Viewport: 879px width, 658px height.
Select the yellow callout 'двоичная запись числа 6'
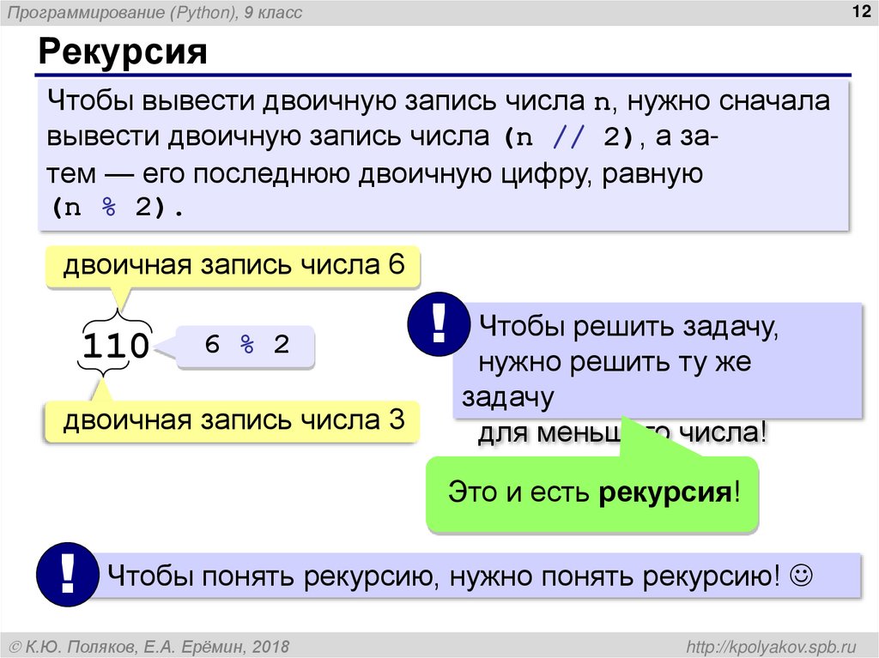tap(233, 266)
